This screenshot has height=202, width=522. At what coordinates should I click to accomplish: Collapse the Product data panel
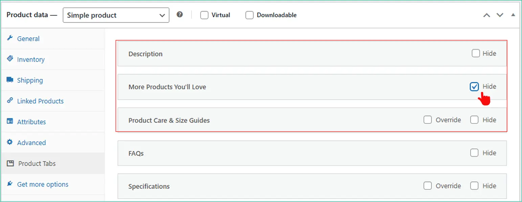pos(513,15)
